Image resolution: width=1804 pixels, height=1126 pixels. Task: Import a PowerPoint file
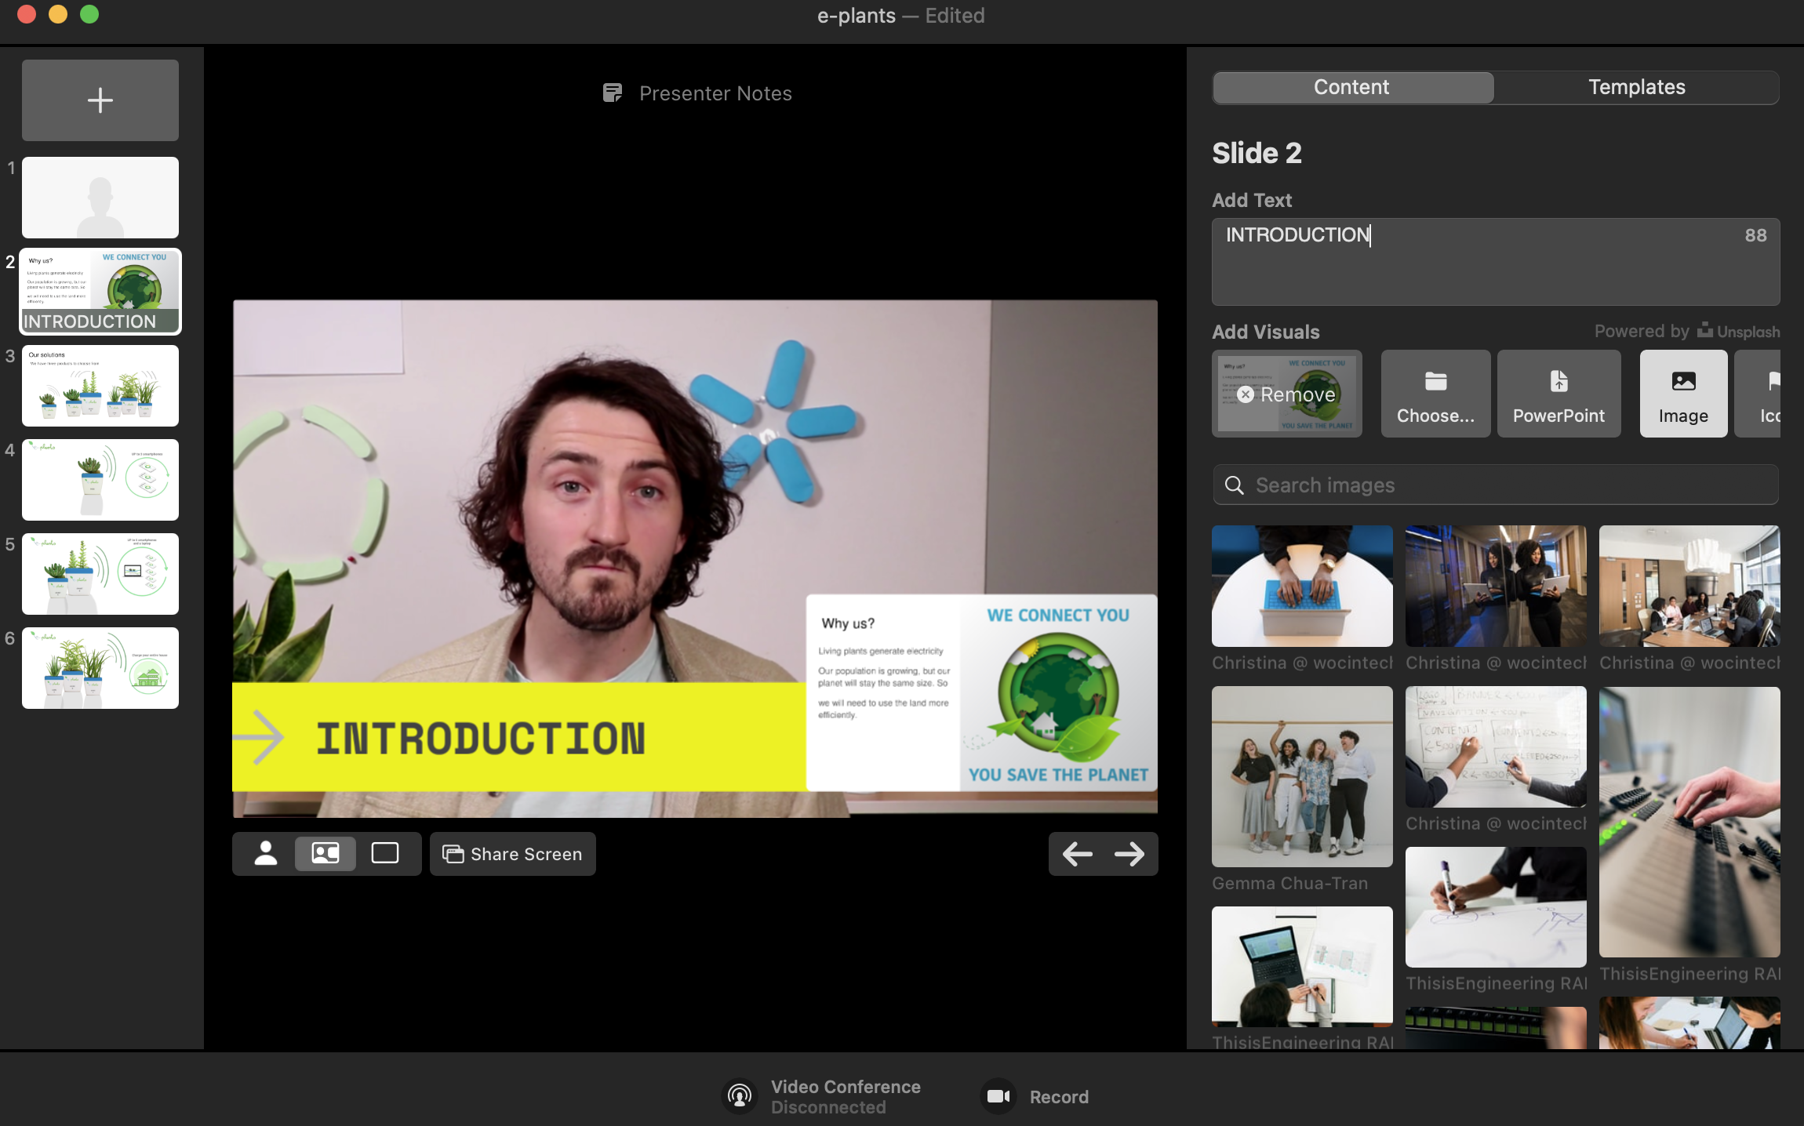pos(1558,394)
